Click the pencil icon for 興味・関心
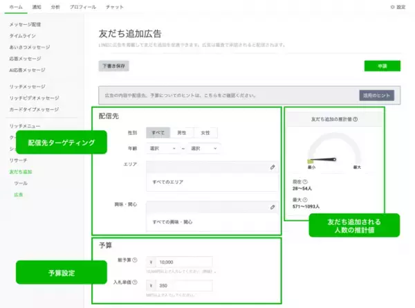Viewport: 415px width, 308px height. pyautogui.click(x=273, y=207)
